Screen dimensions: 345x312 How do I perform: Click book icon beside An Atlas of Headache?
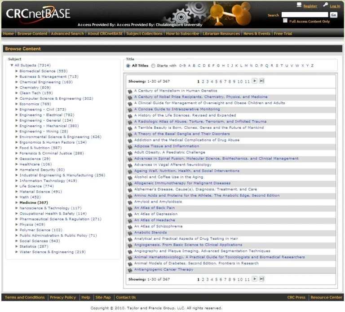(130, 221)
